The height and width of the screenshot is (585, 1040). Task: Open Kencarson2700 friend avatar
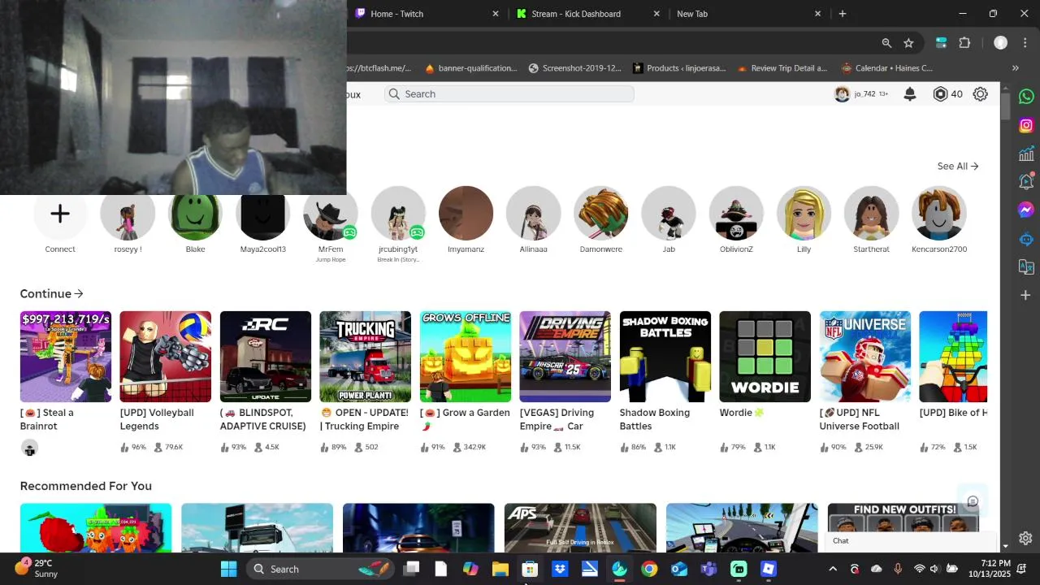pos(939,214)
